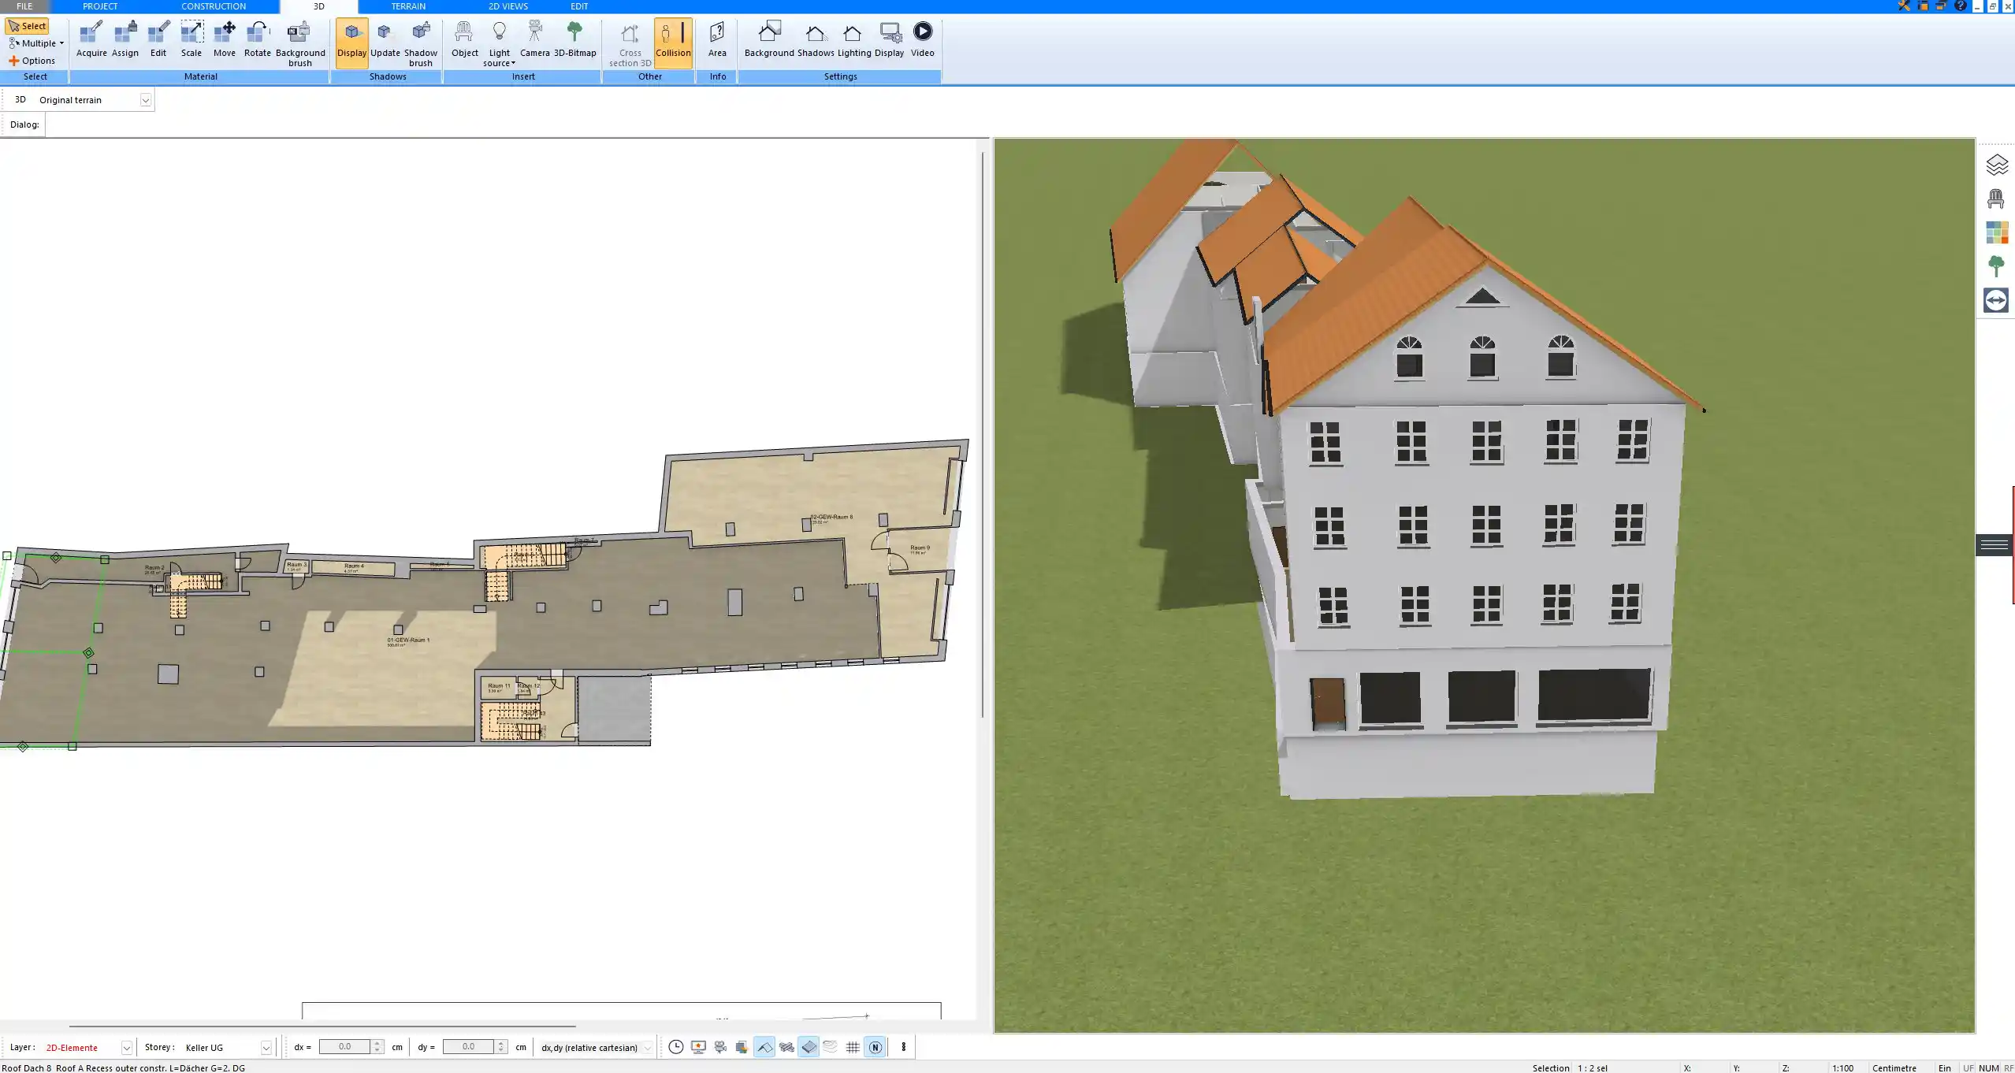This screenshot has height=1073, width=2015.
Task: Toggle the shadows Display button
Action: (351, 39)
